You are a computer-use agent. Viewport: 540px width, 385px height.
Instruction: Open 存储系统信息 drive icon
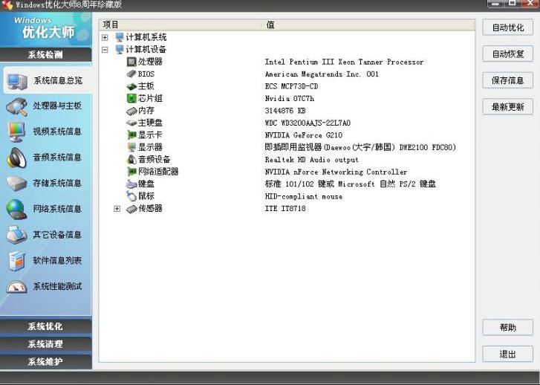(x=16, y=184)
